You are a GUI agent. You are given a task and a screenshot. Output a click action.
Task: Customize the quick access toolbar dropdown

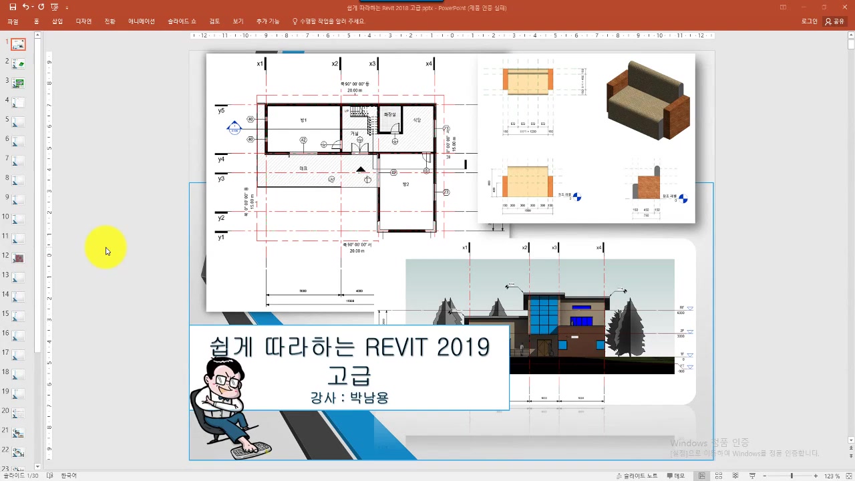[67, 7]
